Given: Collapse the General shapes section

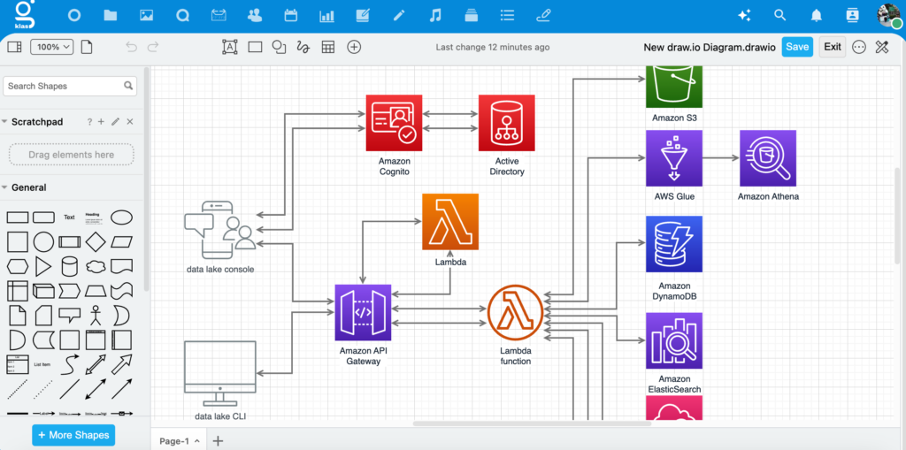Looking at the screenshot, I should (x=5, y=187).
